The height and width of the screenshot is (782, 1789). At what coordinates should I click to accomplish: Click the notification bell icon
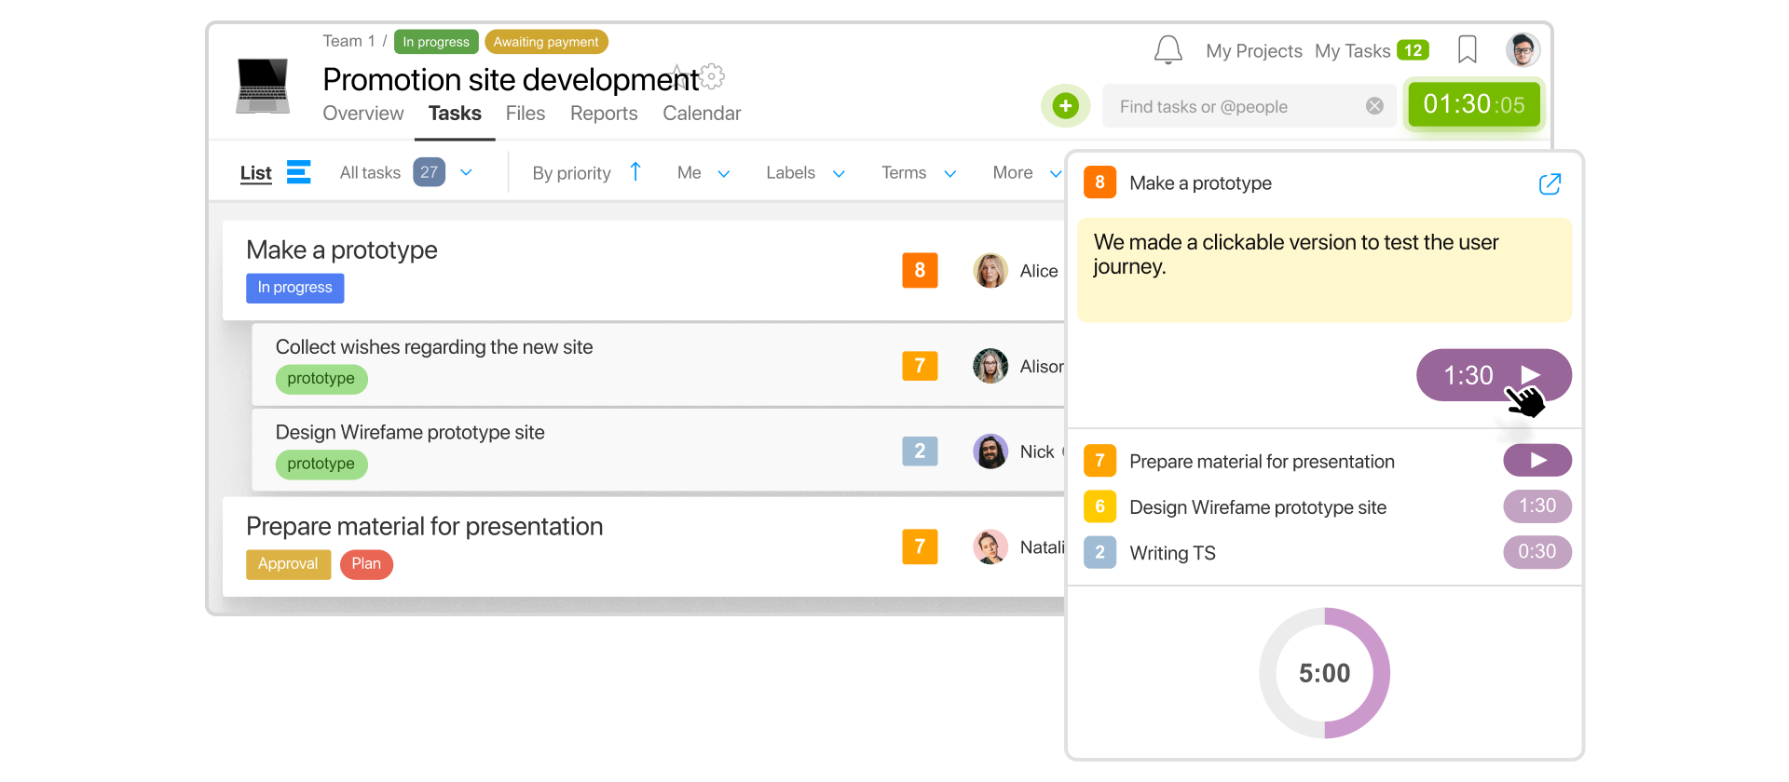1168,50
